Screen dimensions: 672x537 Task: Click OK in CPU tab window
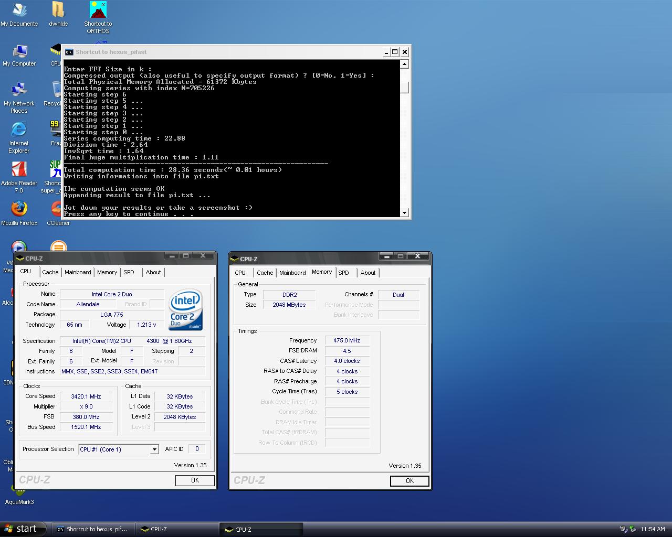(x=195, y=480)
